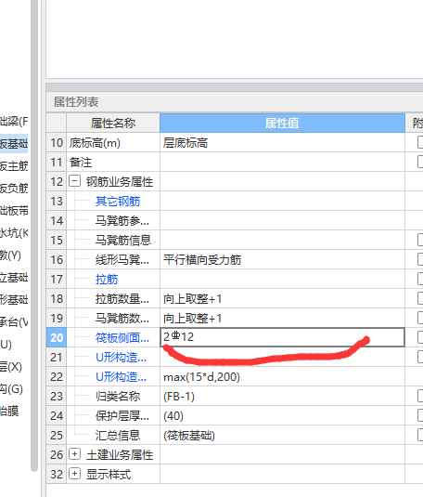Tick the checkbox in row 16 线形马凳
Viewport: 423px width, 497px height.
point(420,259)
